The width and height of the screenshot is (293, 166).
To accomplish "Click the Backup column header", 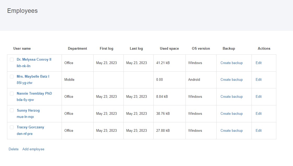I will point(229,48).
